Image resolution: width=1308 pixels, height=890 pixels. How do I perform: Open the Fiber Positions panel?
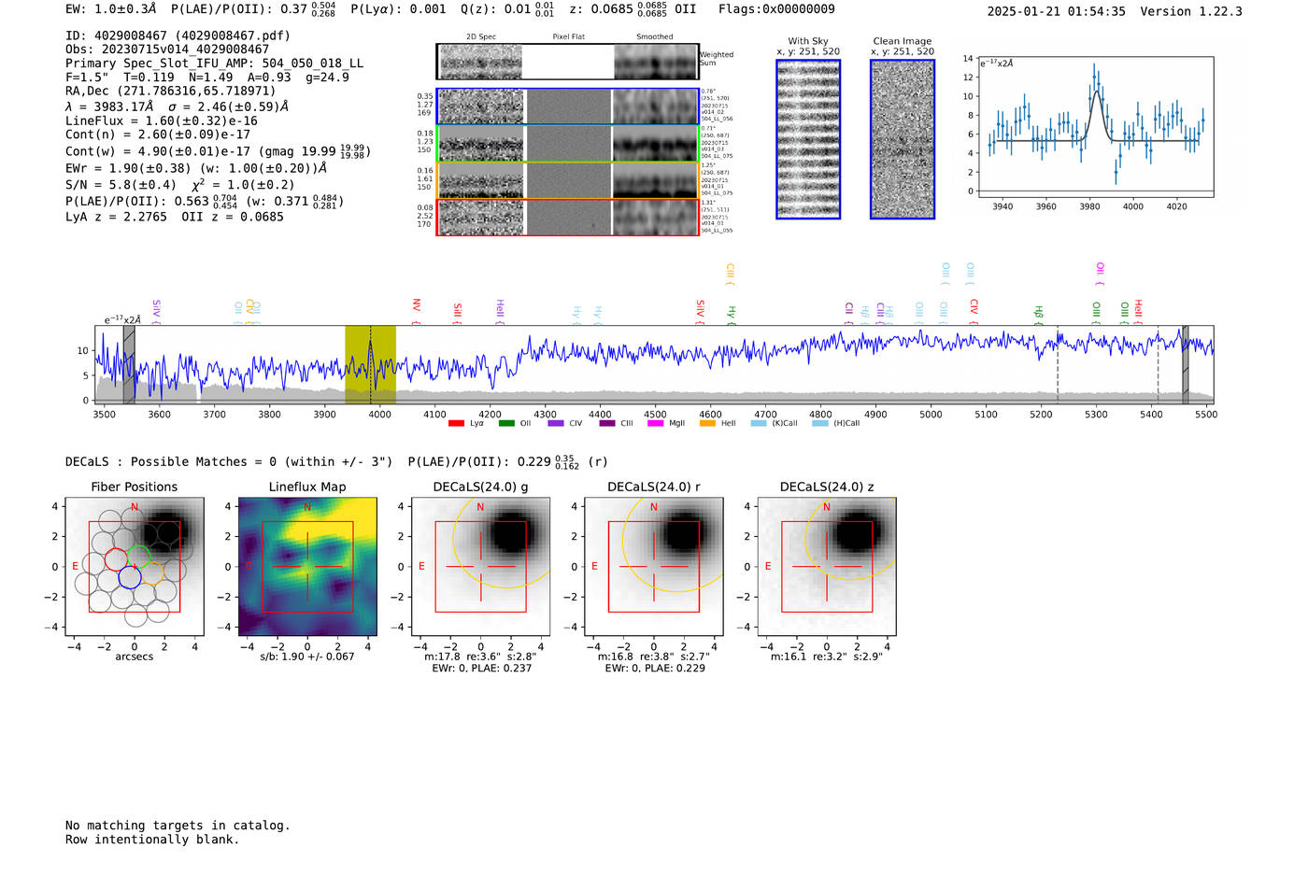pos(135,567)
